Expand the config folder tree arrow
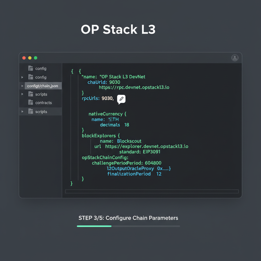 (x=22, y=77)
